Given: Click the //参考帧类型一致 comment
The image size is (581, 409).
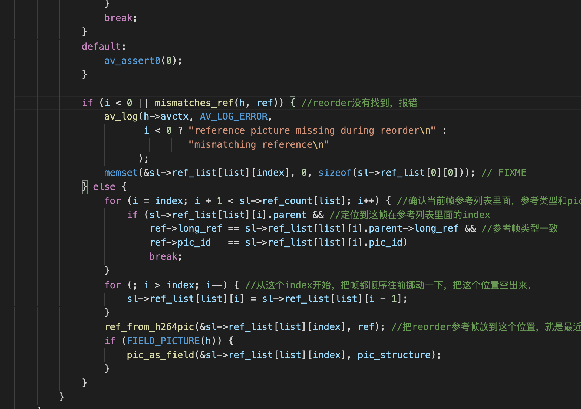Looking at the screenshot, I should tap(520, 228).
